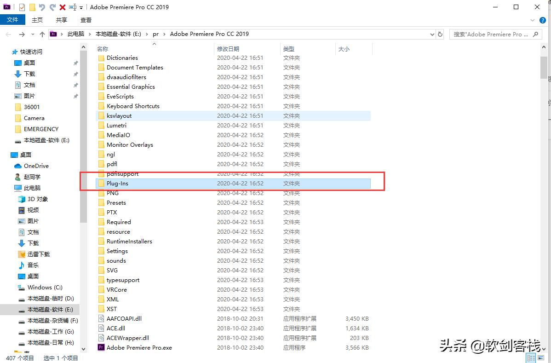This screenshot has width=551, height=363.
Task: Open the address bar history dropdown
Action: (432, 35)
